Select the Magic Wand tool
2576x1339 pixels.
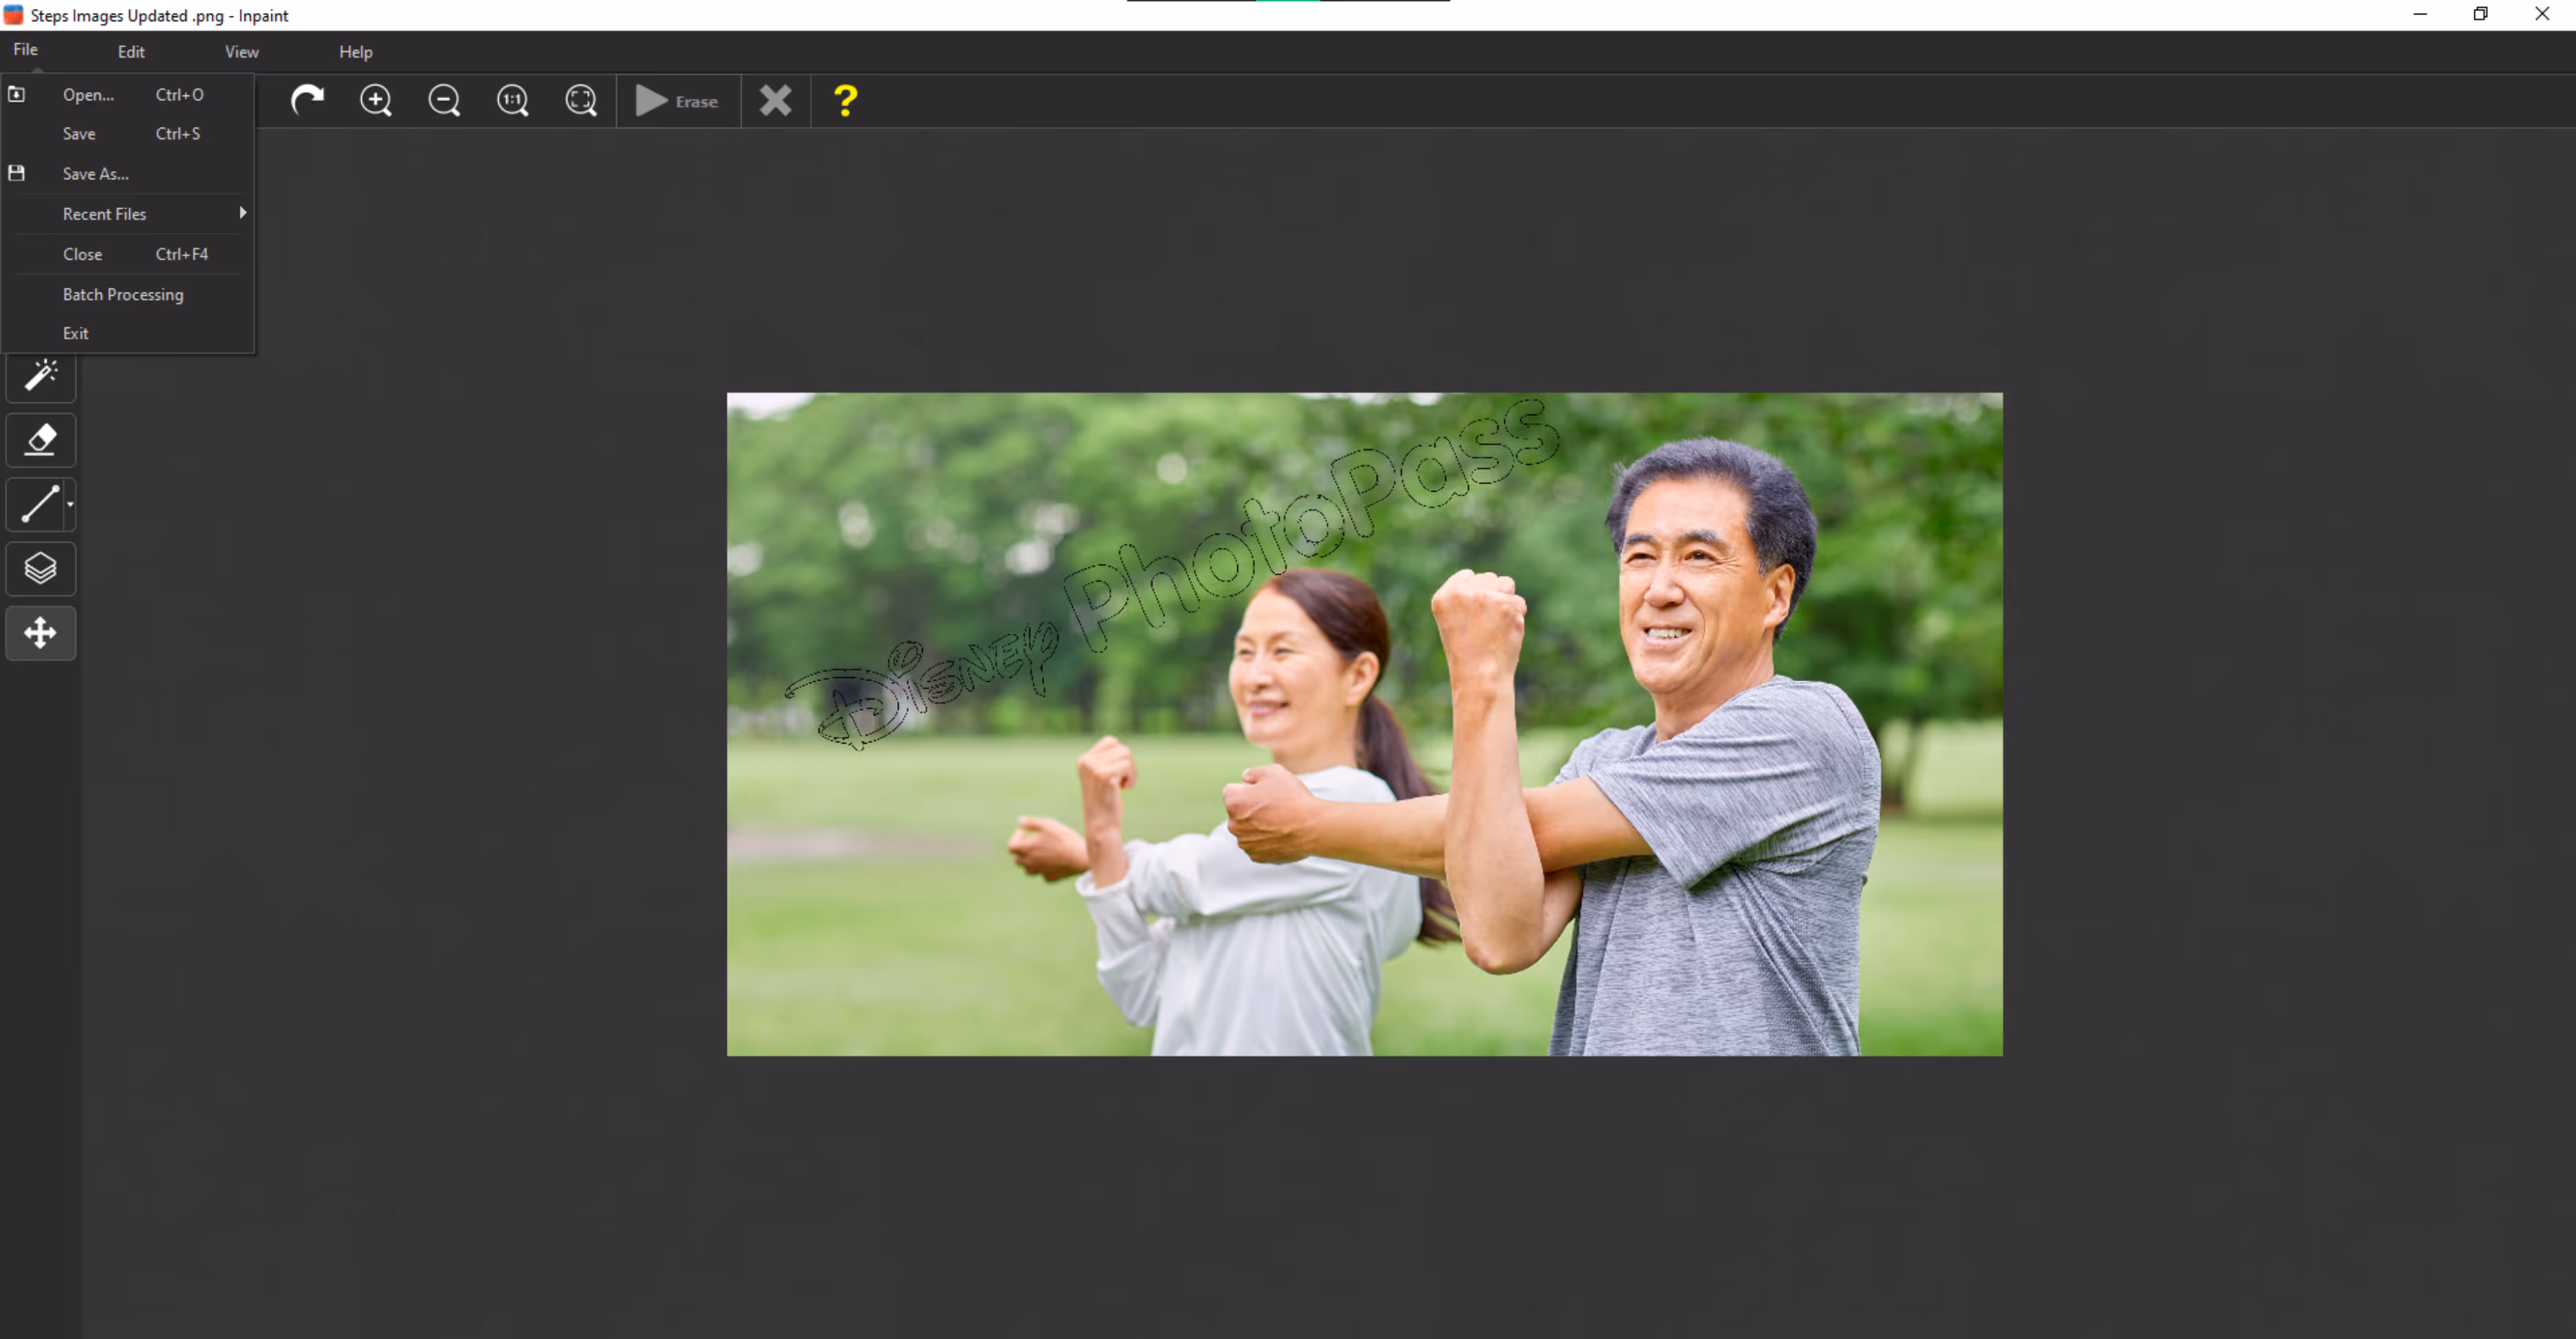tap(40, 376)
